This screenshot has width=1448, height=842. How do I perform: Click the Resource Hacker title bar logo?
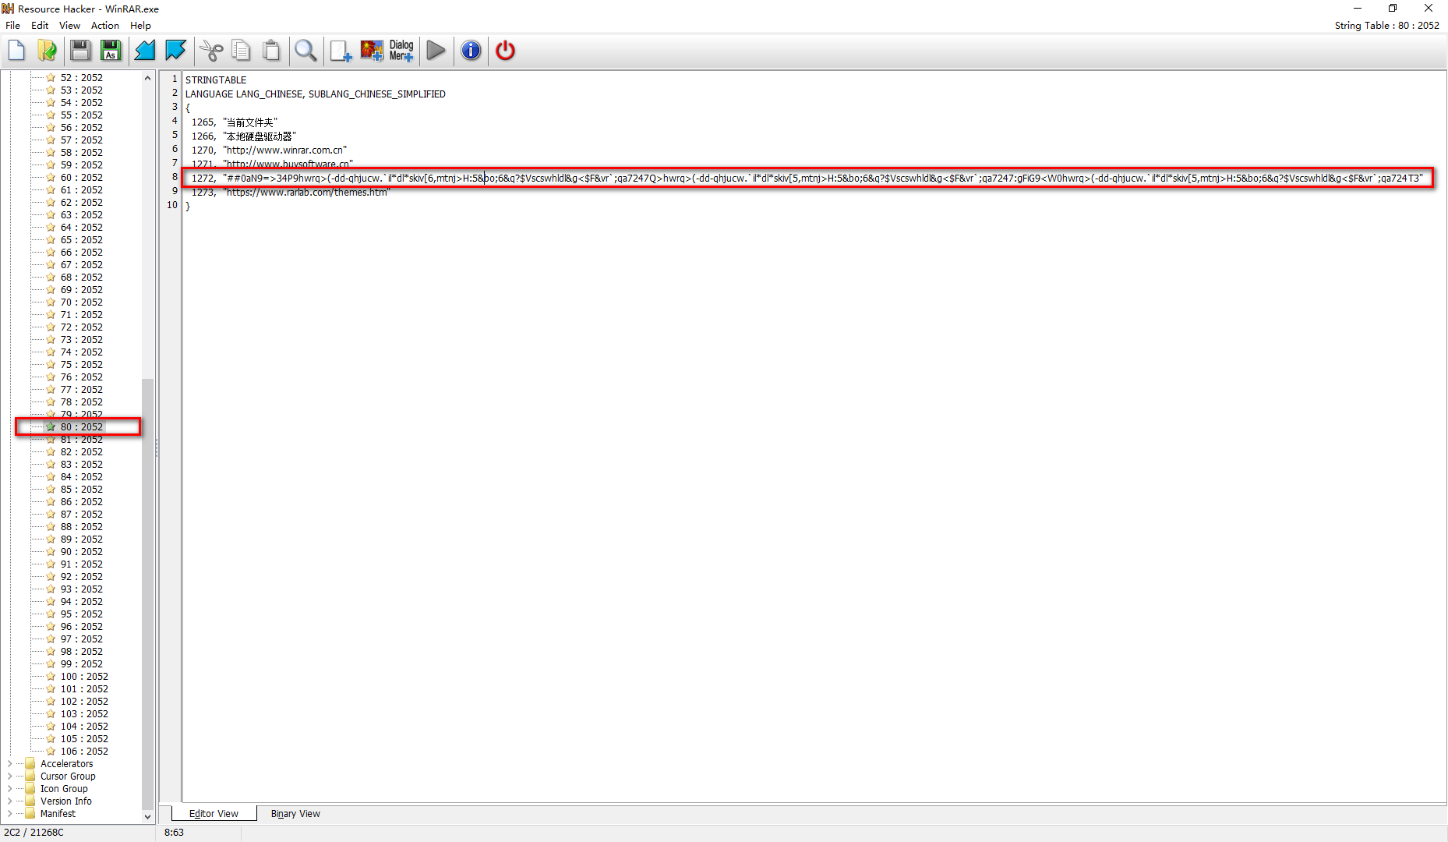tap(8, 9)
